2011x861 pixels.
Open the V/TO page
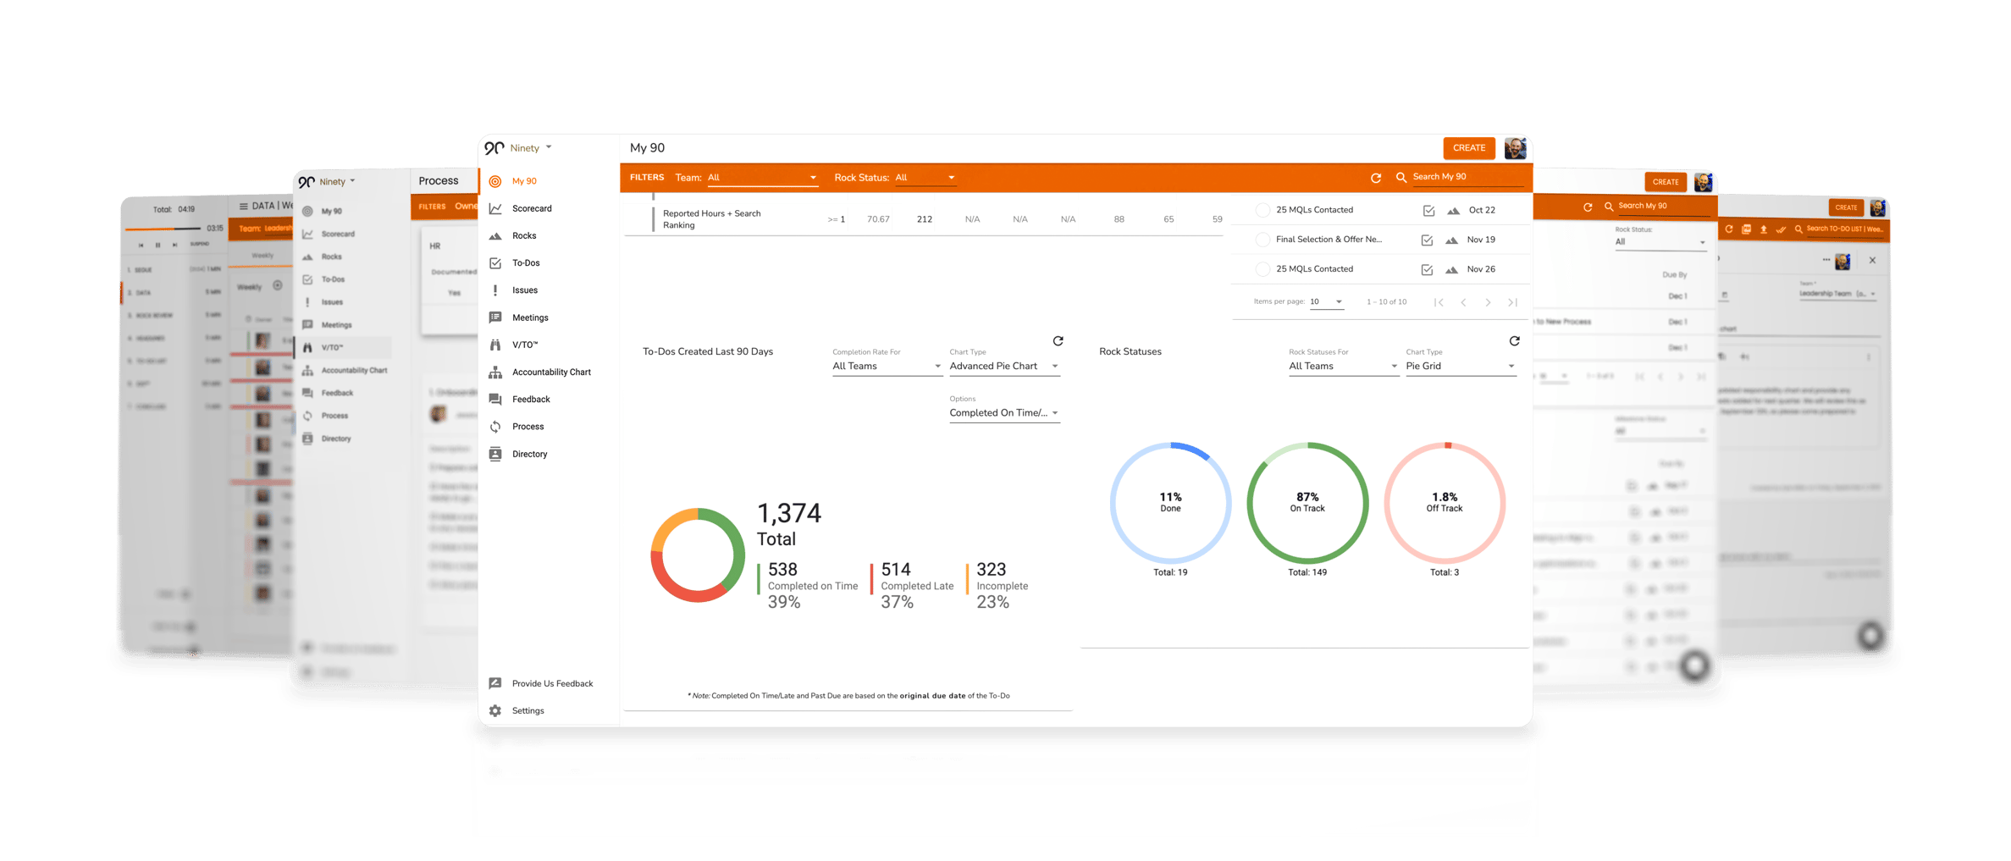525,345
